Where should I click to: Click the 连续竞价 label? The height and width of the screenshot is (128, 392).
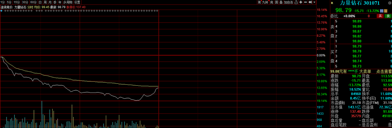pyautogui.click(x=7, y=7)
